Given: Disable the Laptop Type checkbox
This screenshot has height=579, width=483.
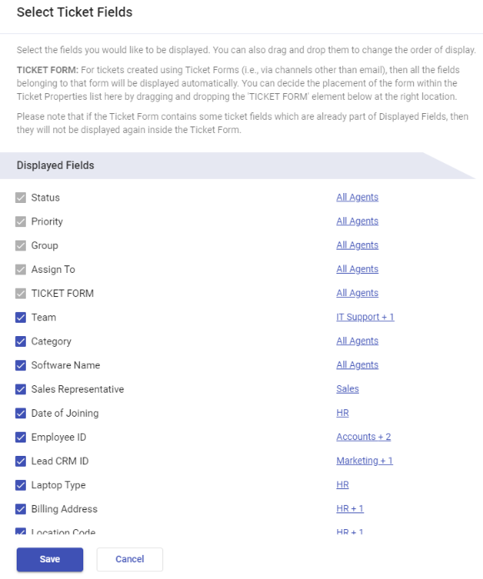Looking at the screenshot, I should [x=21, y=485].
